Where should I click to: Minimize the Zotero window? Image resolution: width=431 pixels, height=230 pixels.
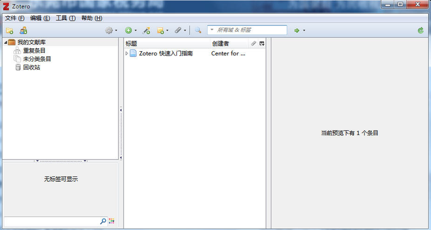(388, 5)
